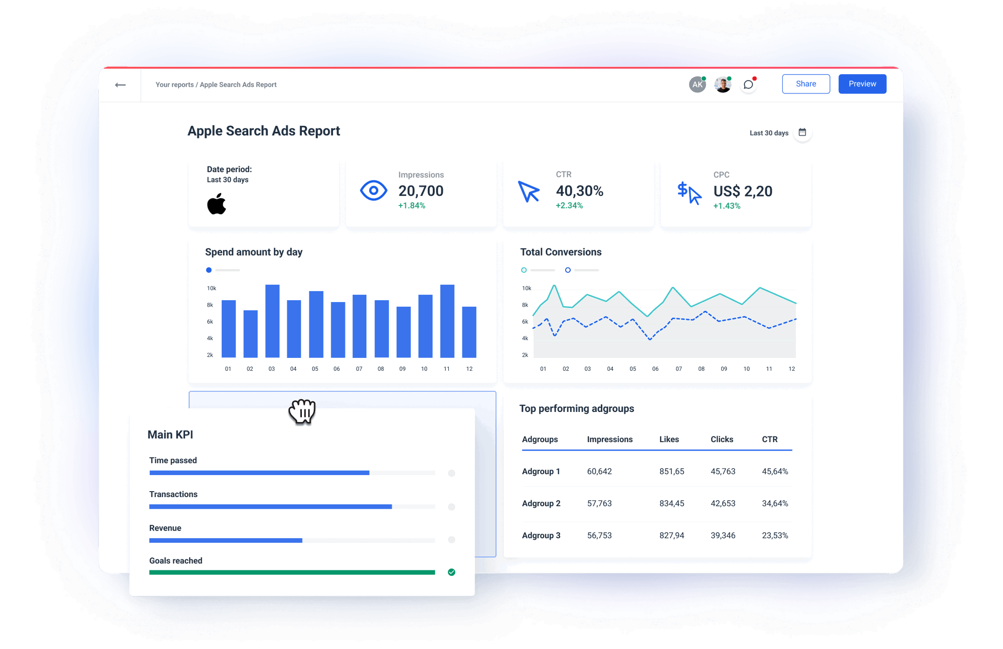
Task: Click the tallest bar for day 03
Action: click(272, 321)
